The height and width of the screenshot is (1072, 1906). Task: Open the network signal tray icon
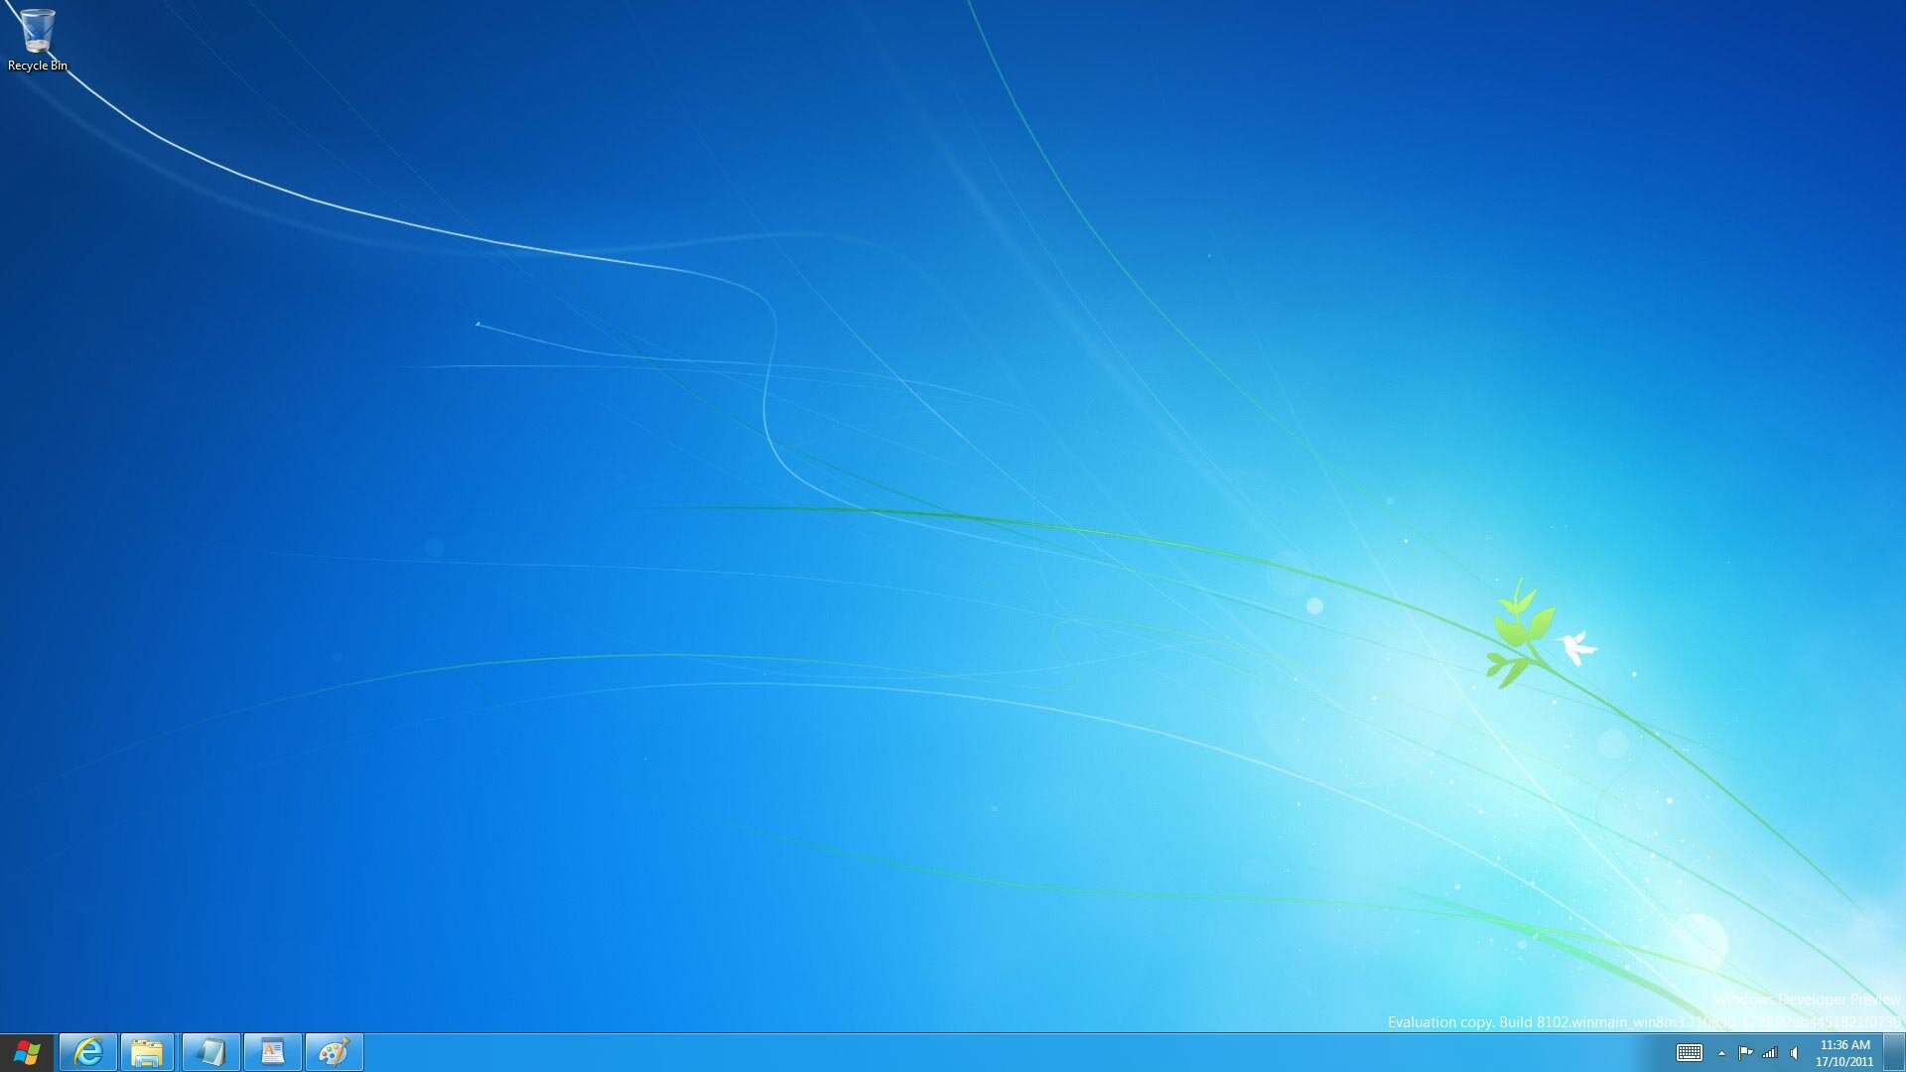tap(1770, 1053)
